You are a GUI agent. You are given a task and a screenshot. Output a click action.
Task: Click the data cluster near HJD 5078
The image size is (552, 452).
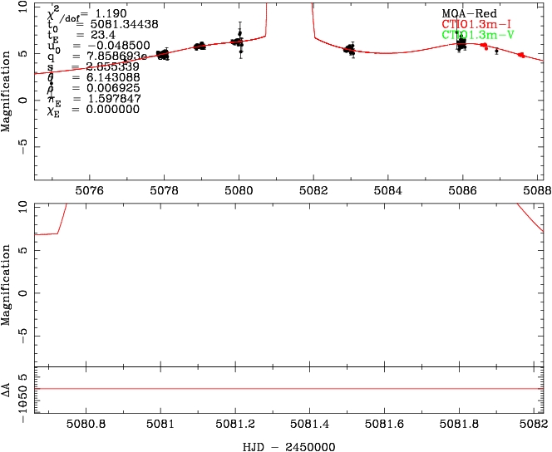point(163,55)
